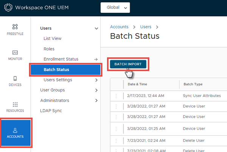Expand the Administrators chevron
The image size is (227, 152).
coord(96,100)
